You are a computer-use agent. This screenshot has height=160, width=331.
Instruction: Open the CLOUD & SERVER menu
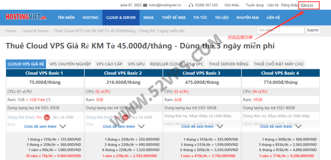[121, 17]
